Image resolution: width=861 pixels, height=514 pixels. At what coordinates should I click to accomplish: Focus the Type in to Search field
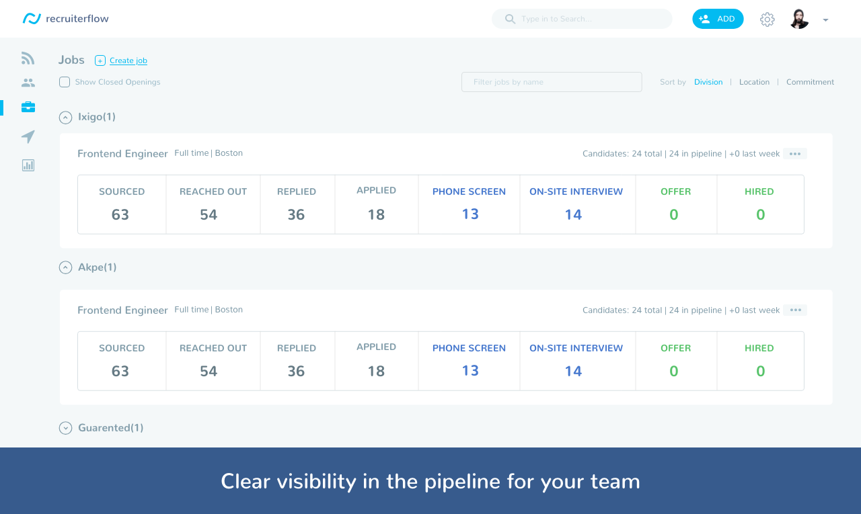click(582, 19)
